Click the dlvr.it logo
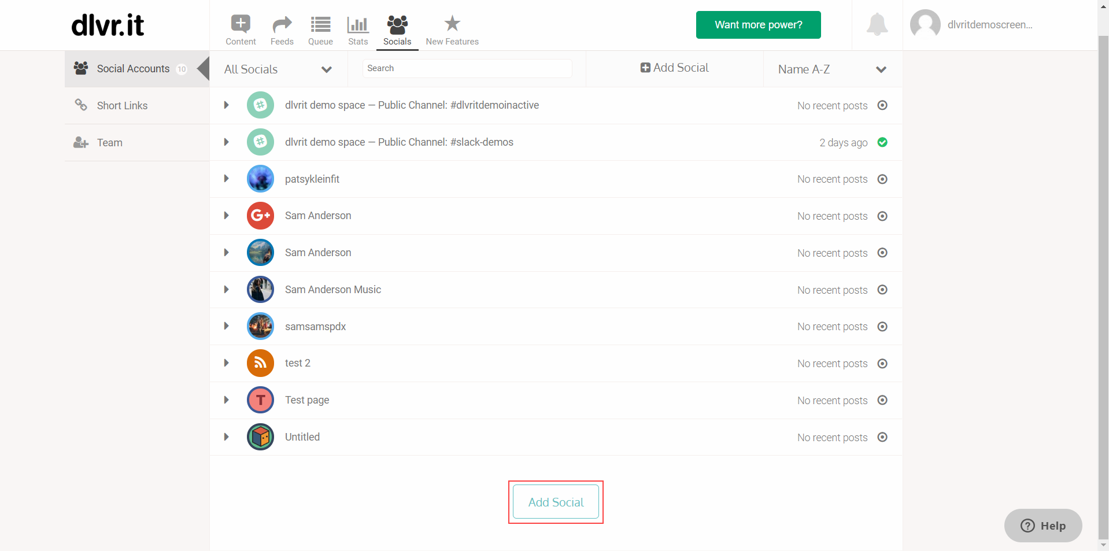The width and height of the screenshot is (1109, 551). [108, 25]
